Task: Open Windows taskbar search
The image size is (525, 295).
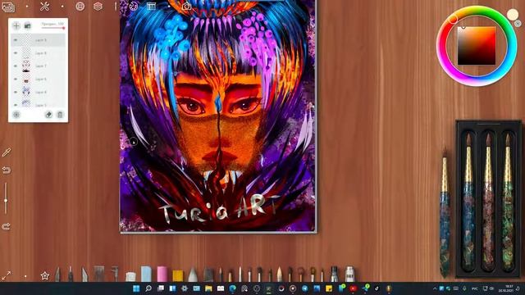Action: (148, 288)
